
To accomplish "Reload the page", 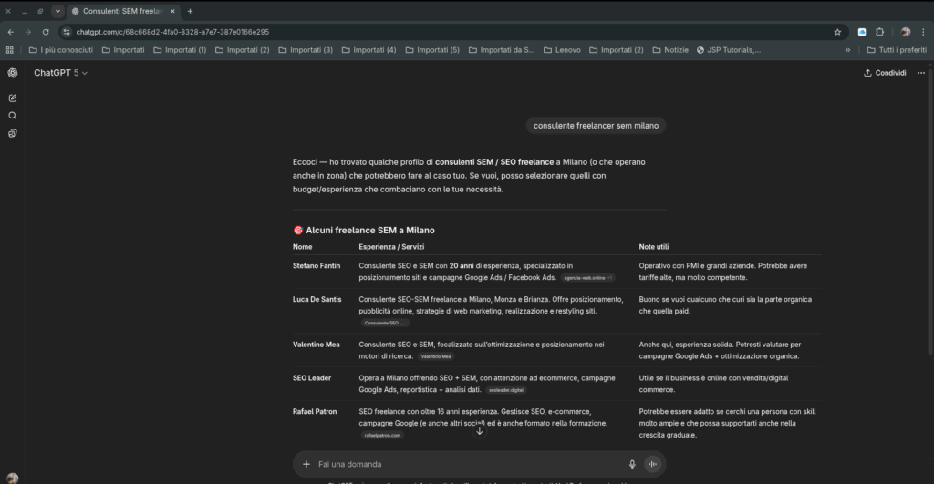I will pyautogui.click(x=46, y=31).
